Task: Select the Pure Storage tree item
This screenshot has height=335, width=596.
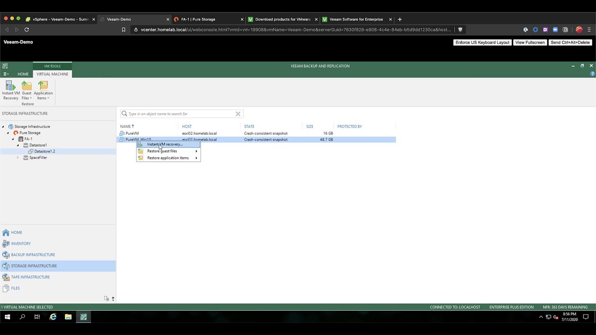Action: [x=30, y=133]
